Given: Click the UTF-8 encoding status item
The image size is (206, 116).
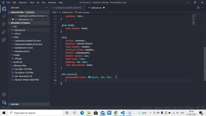Looking at the screenshot, I should tap(167, 108).
